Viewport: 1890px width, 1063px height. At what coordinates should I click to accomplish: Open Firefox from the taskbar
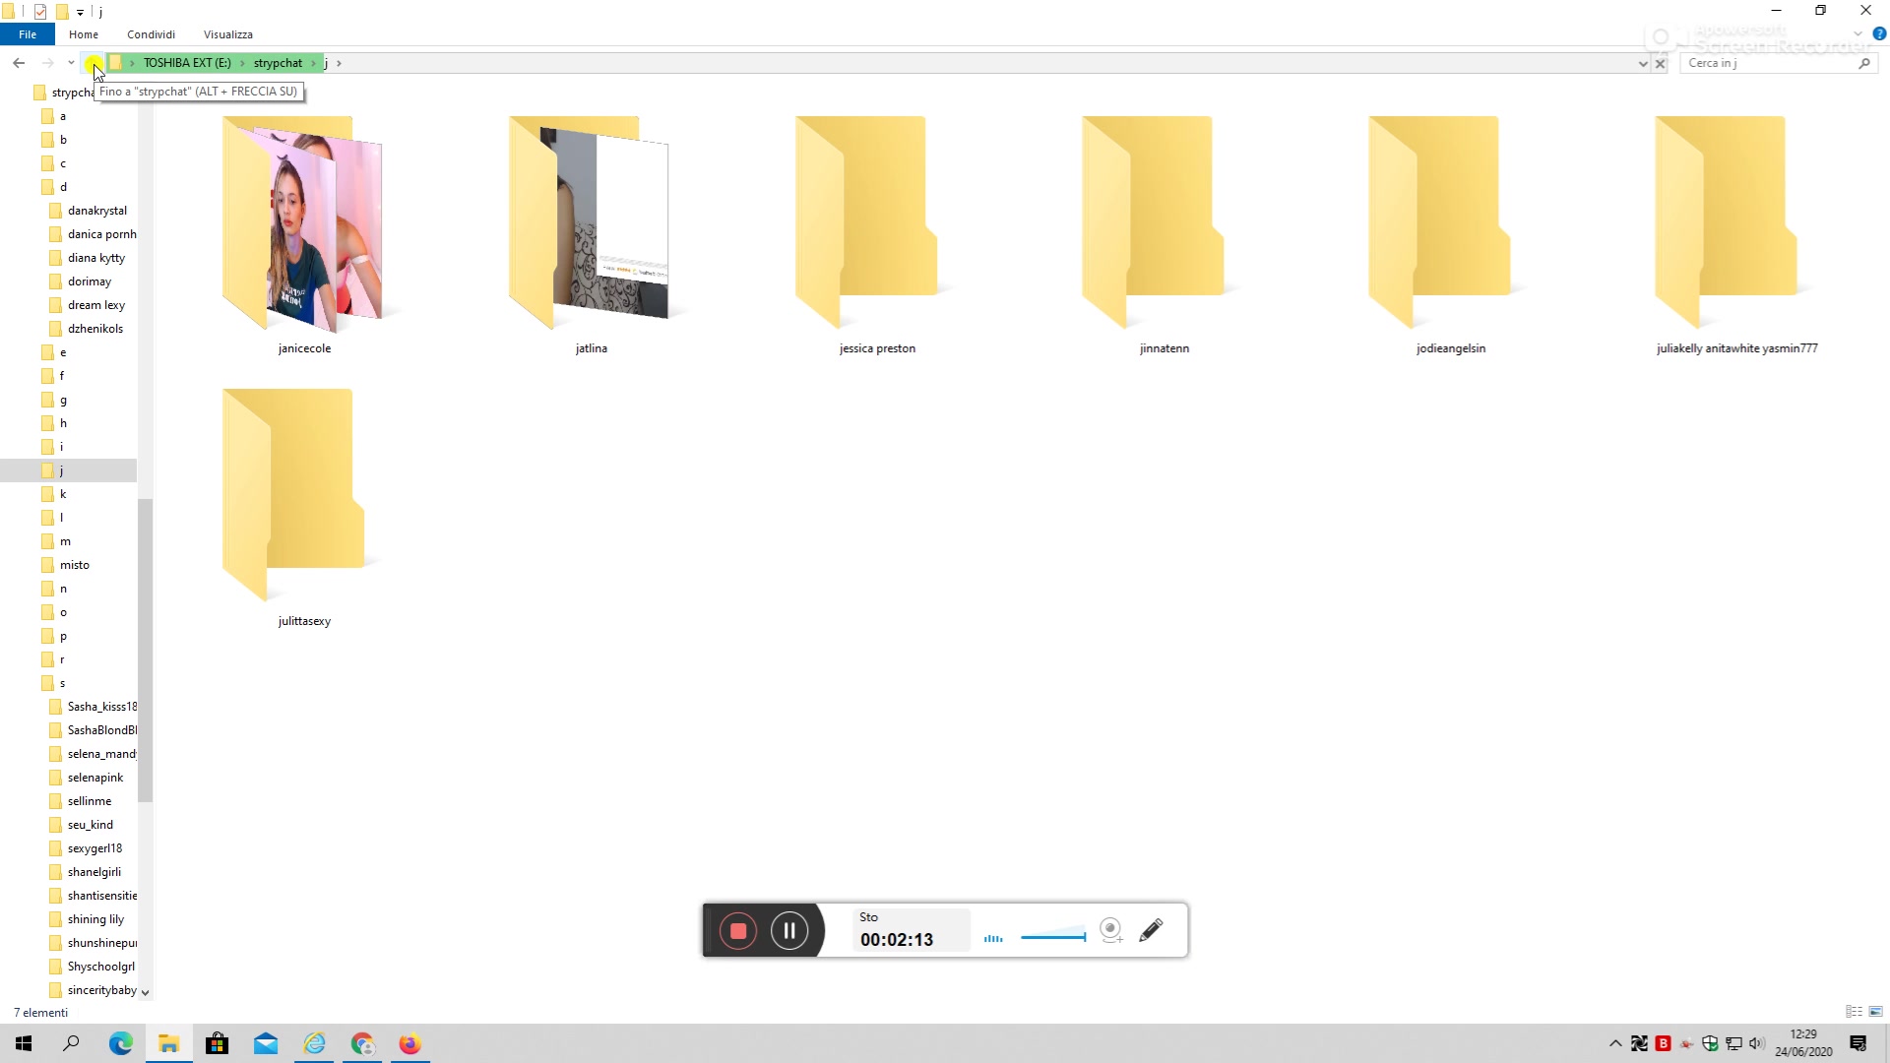[410, 1043]
